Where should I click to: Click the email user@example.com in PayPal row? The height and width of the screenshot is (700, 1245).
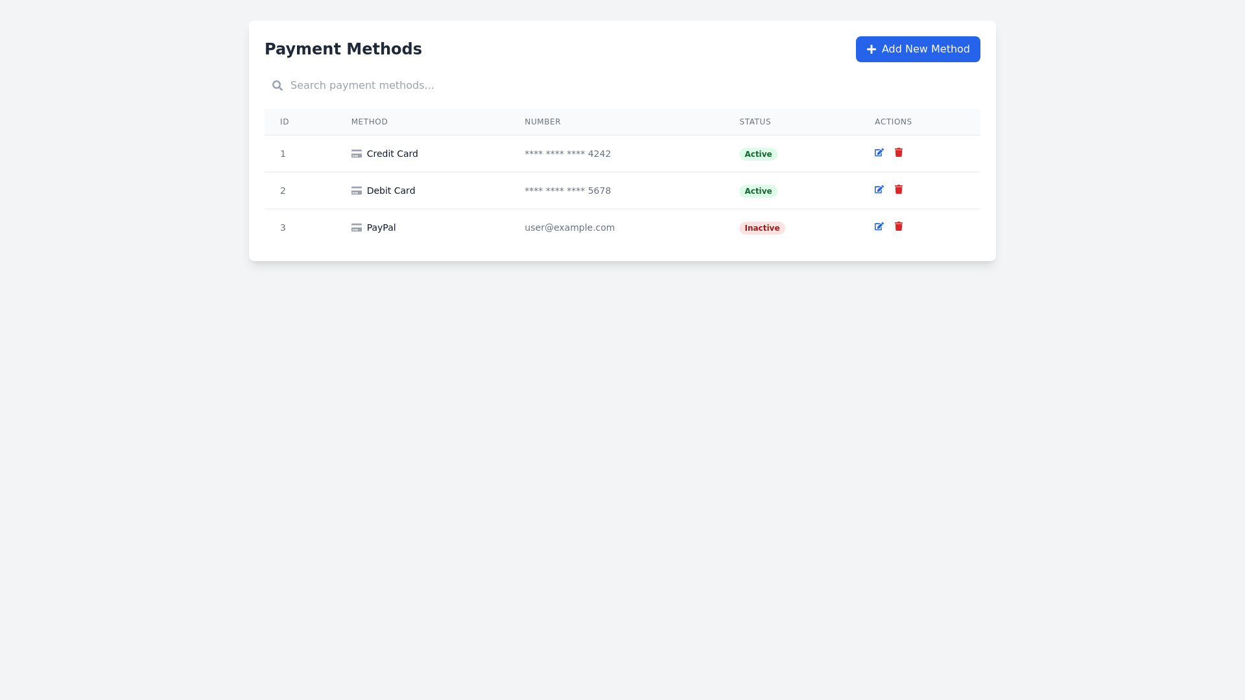(569, 227)
